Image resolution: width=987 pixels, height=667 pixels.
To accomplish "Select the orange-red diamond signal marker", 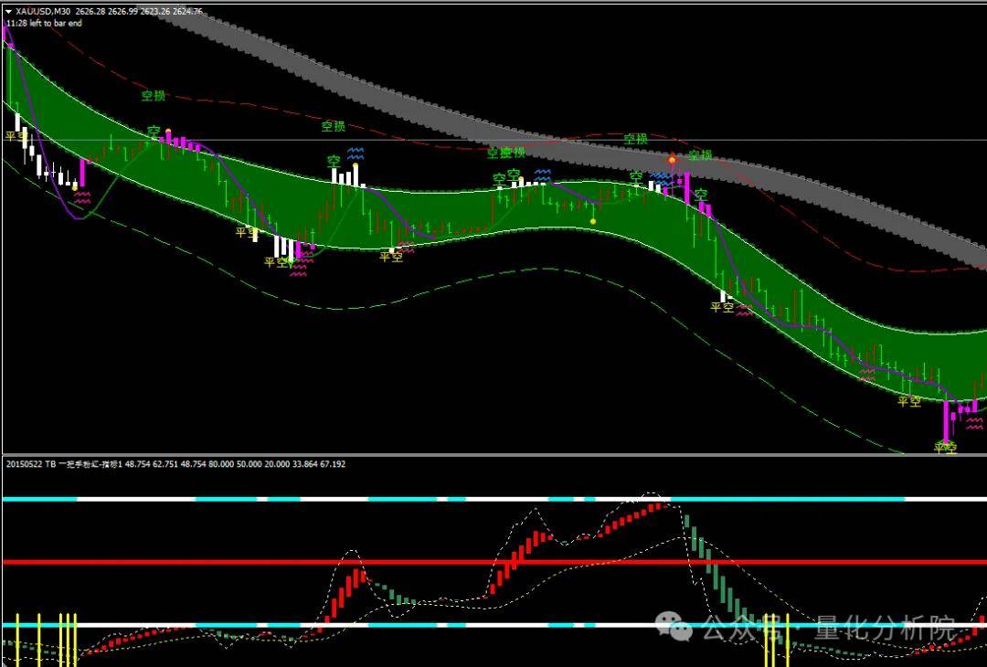I will click(672, 160).
